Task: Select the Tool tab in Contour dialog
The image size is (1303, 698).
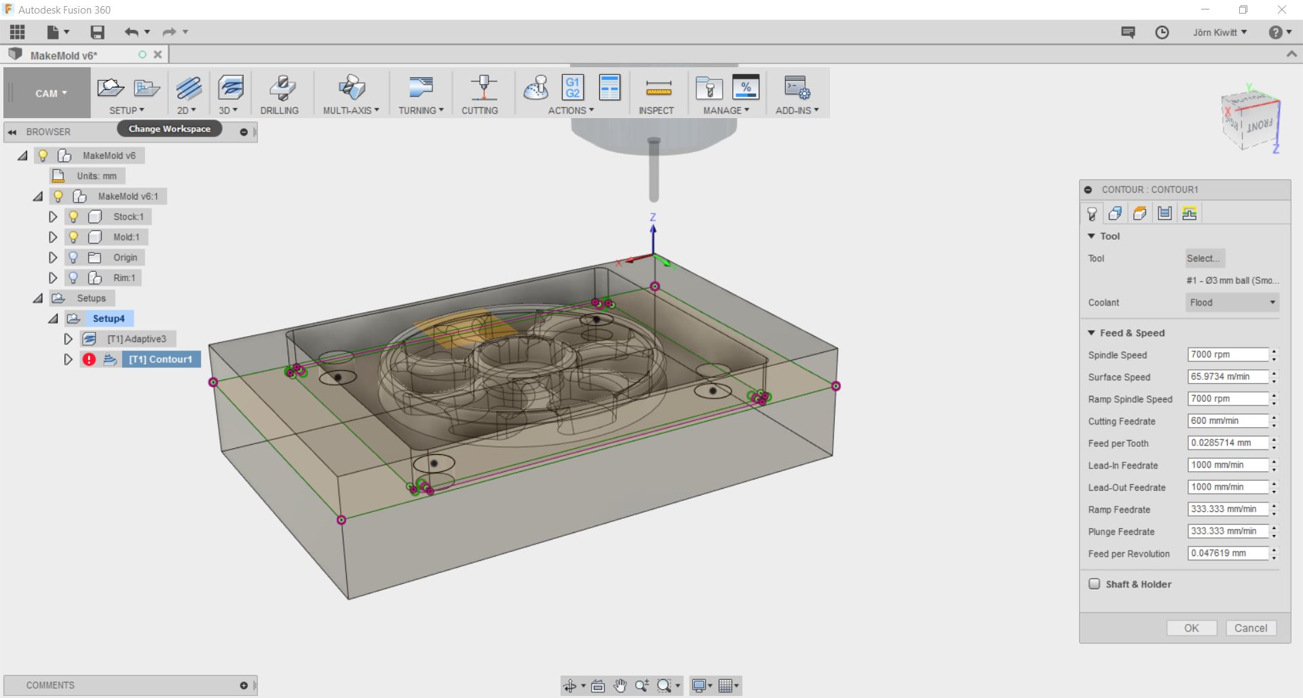Action: pos(1091,214)
